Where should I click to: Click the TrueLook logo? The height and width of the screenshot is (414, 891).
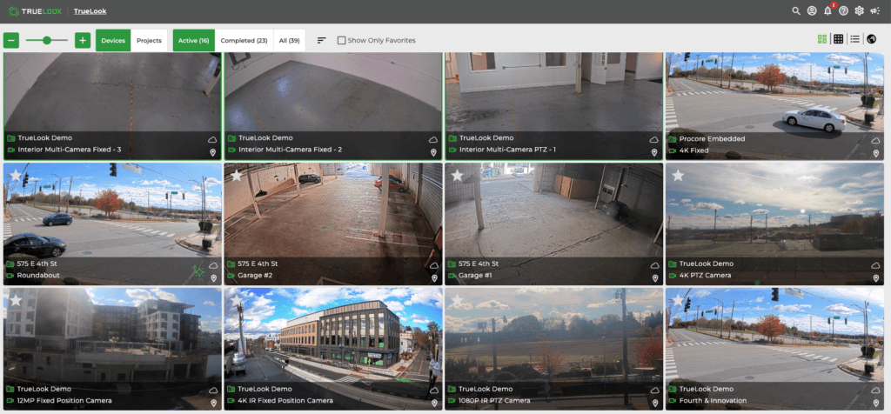(x=35, y=11)
